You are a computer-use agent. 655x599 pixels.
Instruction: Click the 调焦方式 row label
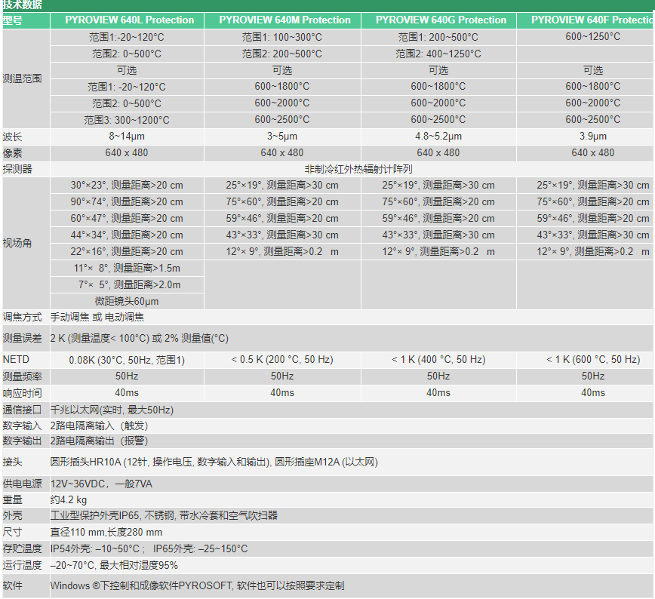22,317
